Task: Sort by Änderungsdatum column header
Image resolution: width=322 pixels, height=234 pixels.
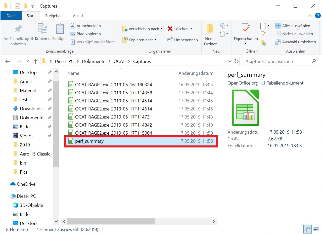Action: [x=196, y=73]
